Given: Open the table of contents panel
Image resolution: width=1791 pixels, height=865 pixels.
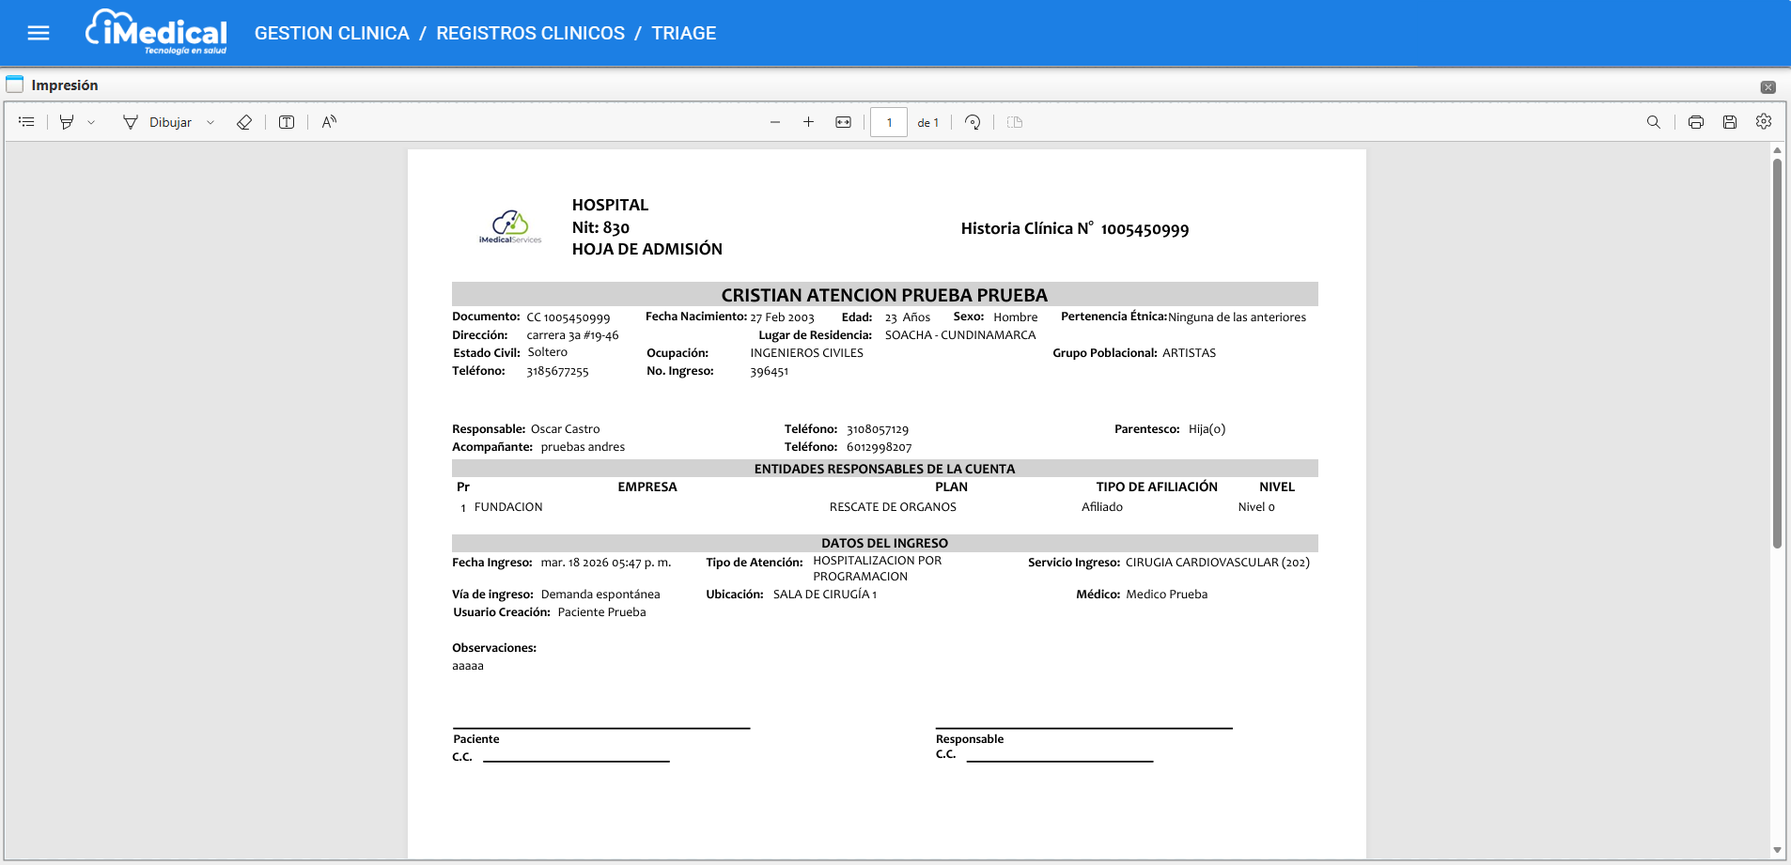Looking at the screenshot, I should tap(26, 122).
